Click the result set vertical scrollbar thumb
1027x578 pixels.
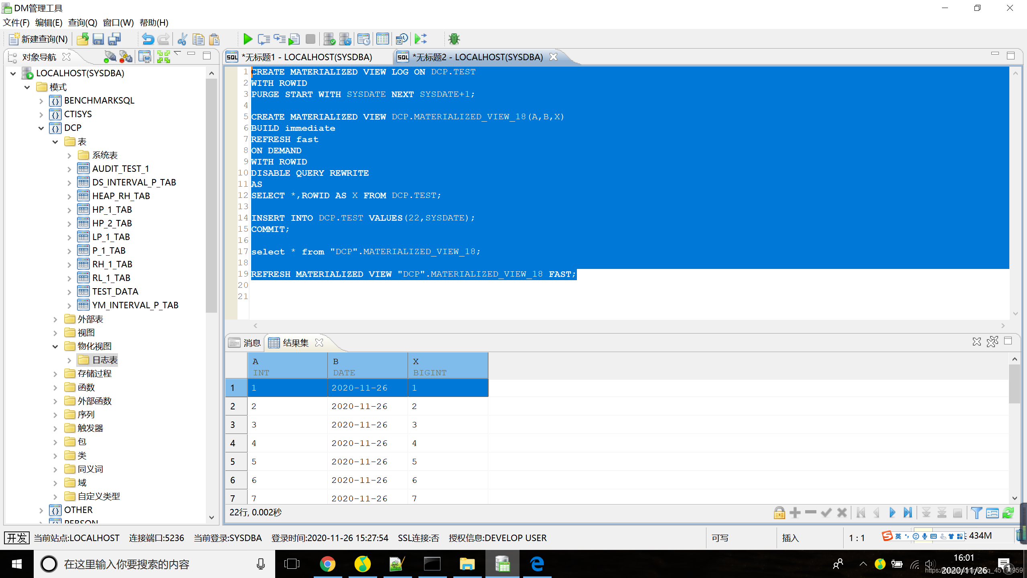tap(1014, 383)
